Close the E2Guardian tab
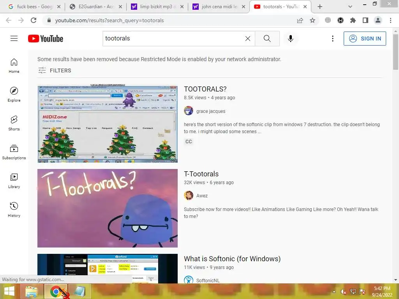The width and height of the screenshot is (399, 299). (120, 7)
